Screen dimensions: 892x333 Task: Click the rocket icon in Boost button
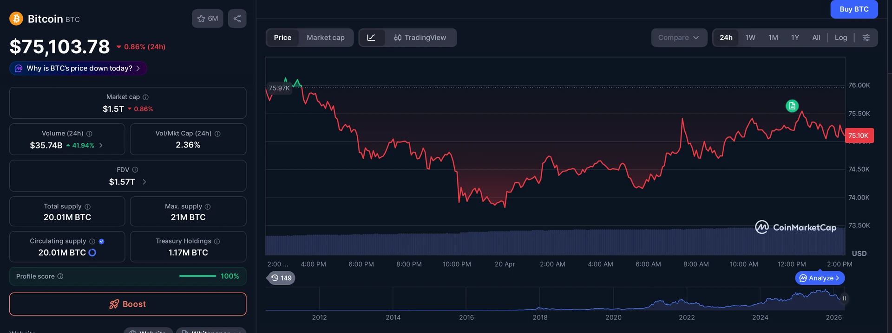tap(114, 304)
